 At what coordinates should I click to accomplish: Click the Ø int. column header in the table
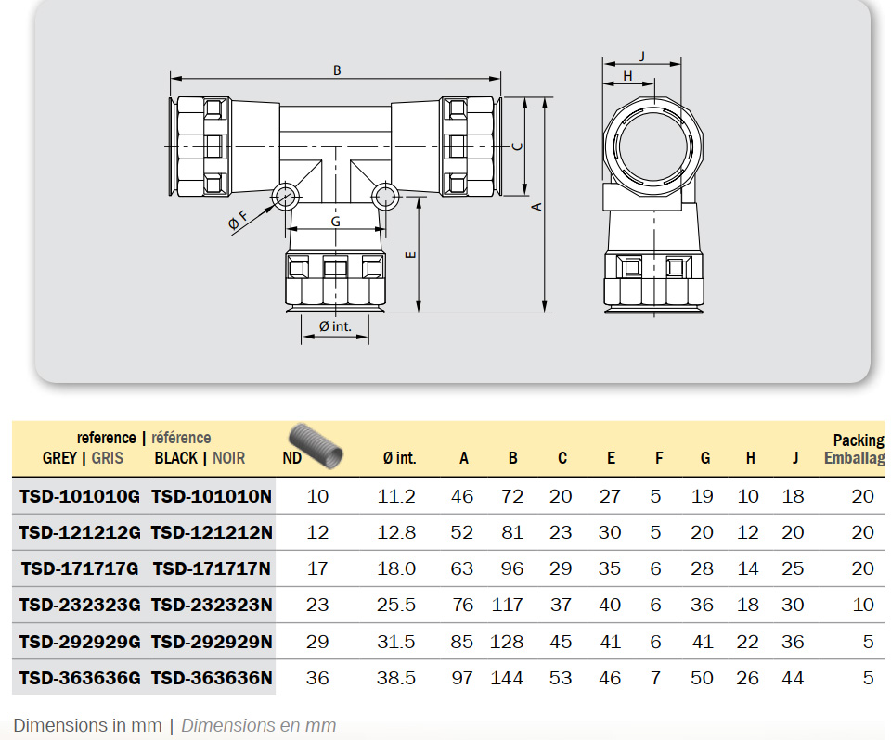399,458
